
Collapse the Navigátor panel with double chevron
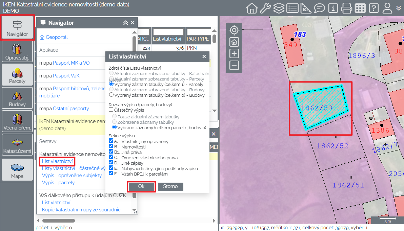125,23
